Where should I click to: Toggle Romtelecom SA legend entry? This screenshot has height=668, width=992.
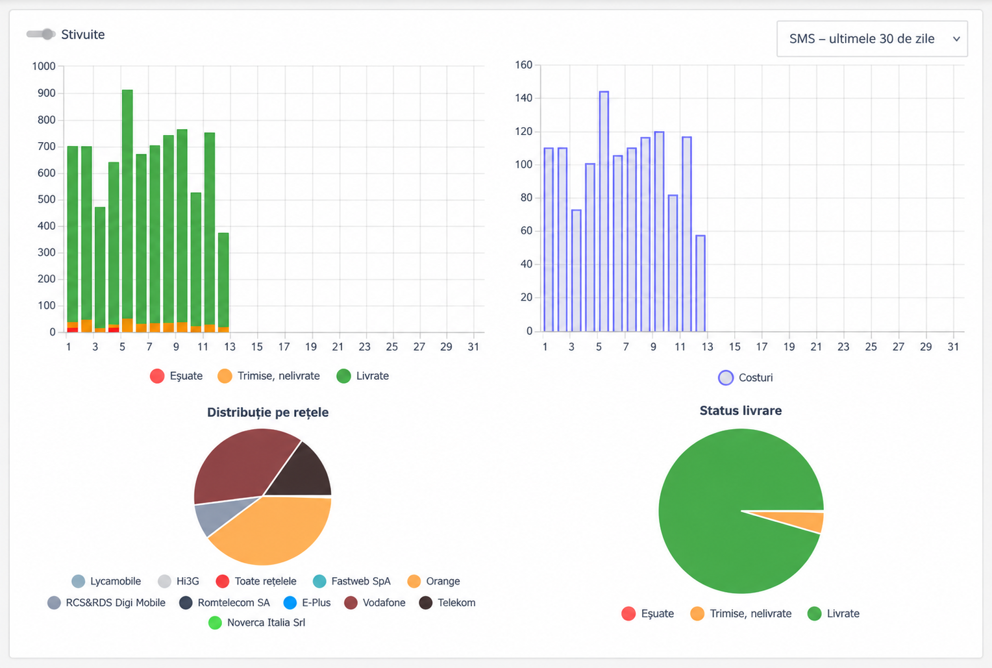coord(225,602)
